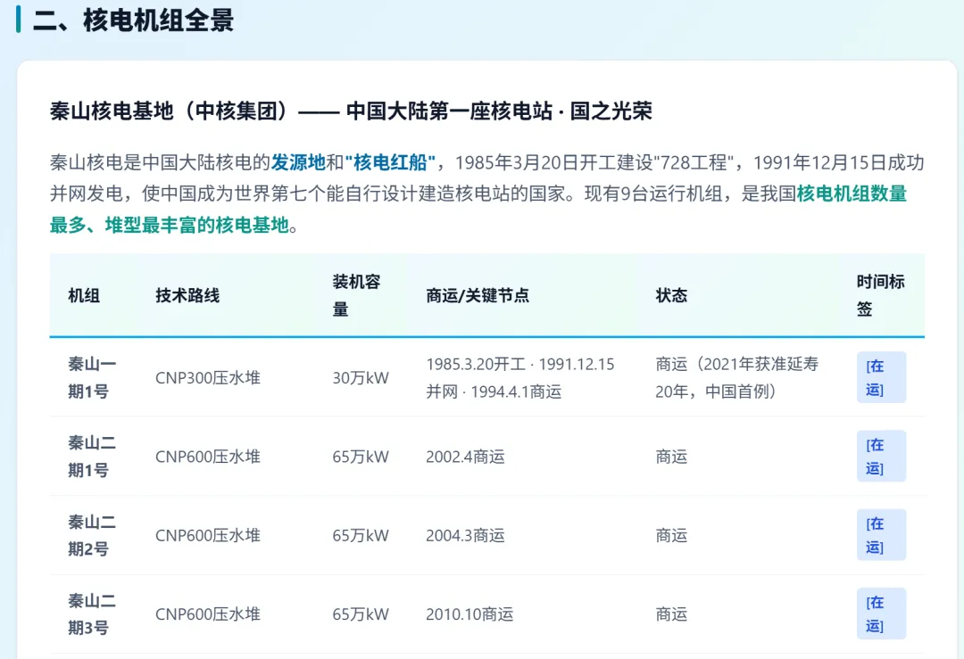
Task: Click the 技术路线 column header
Action: coord(187,295)
